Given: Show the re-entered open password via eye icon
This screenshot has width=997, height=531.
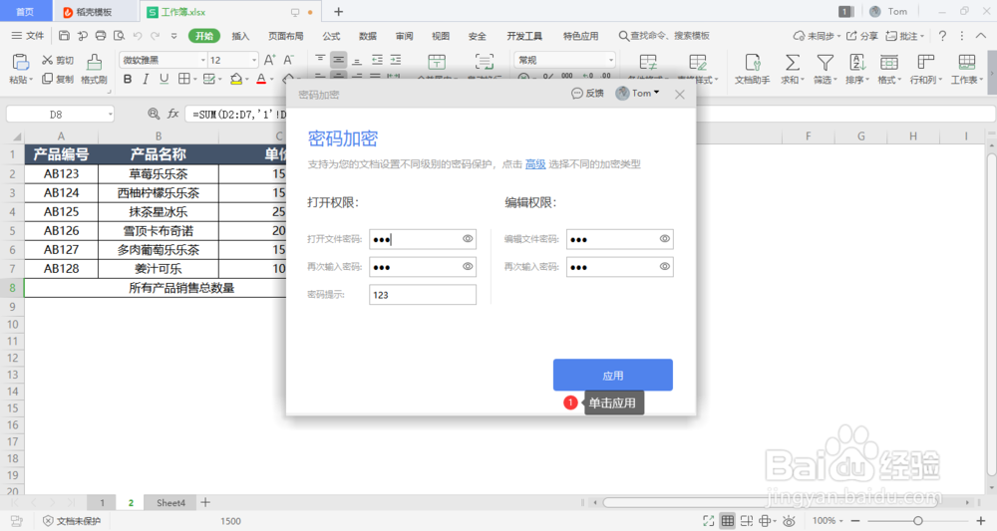Looking at the screenshot, I should [x=468, y=267].
